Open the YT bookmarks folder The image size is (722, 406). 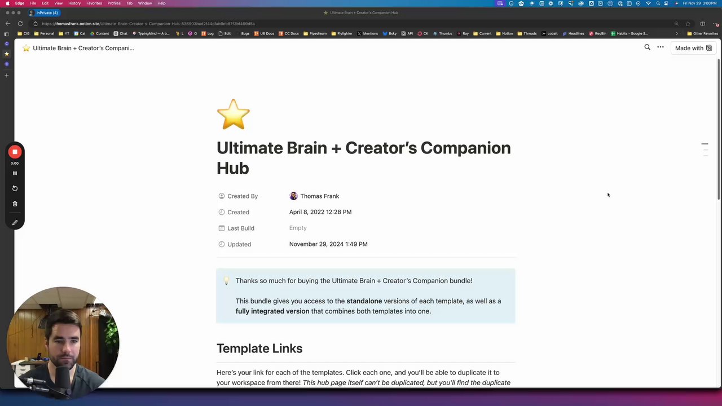(63, 33)
